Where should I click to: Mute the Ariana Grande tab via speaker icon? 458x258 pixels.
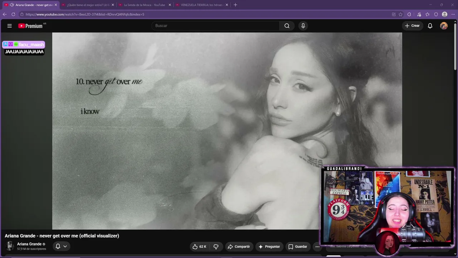click(x=12, y=5)
